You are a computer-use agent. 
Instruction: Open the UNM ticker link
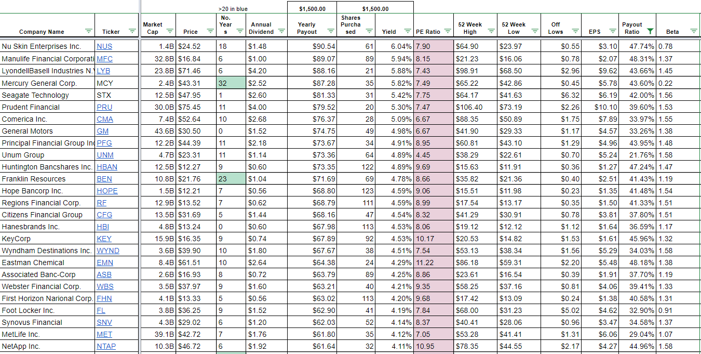[105, 155]
